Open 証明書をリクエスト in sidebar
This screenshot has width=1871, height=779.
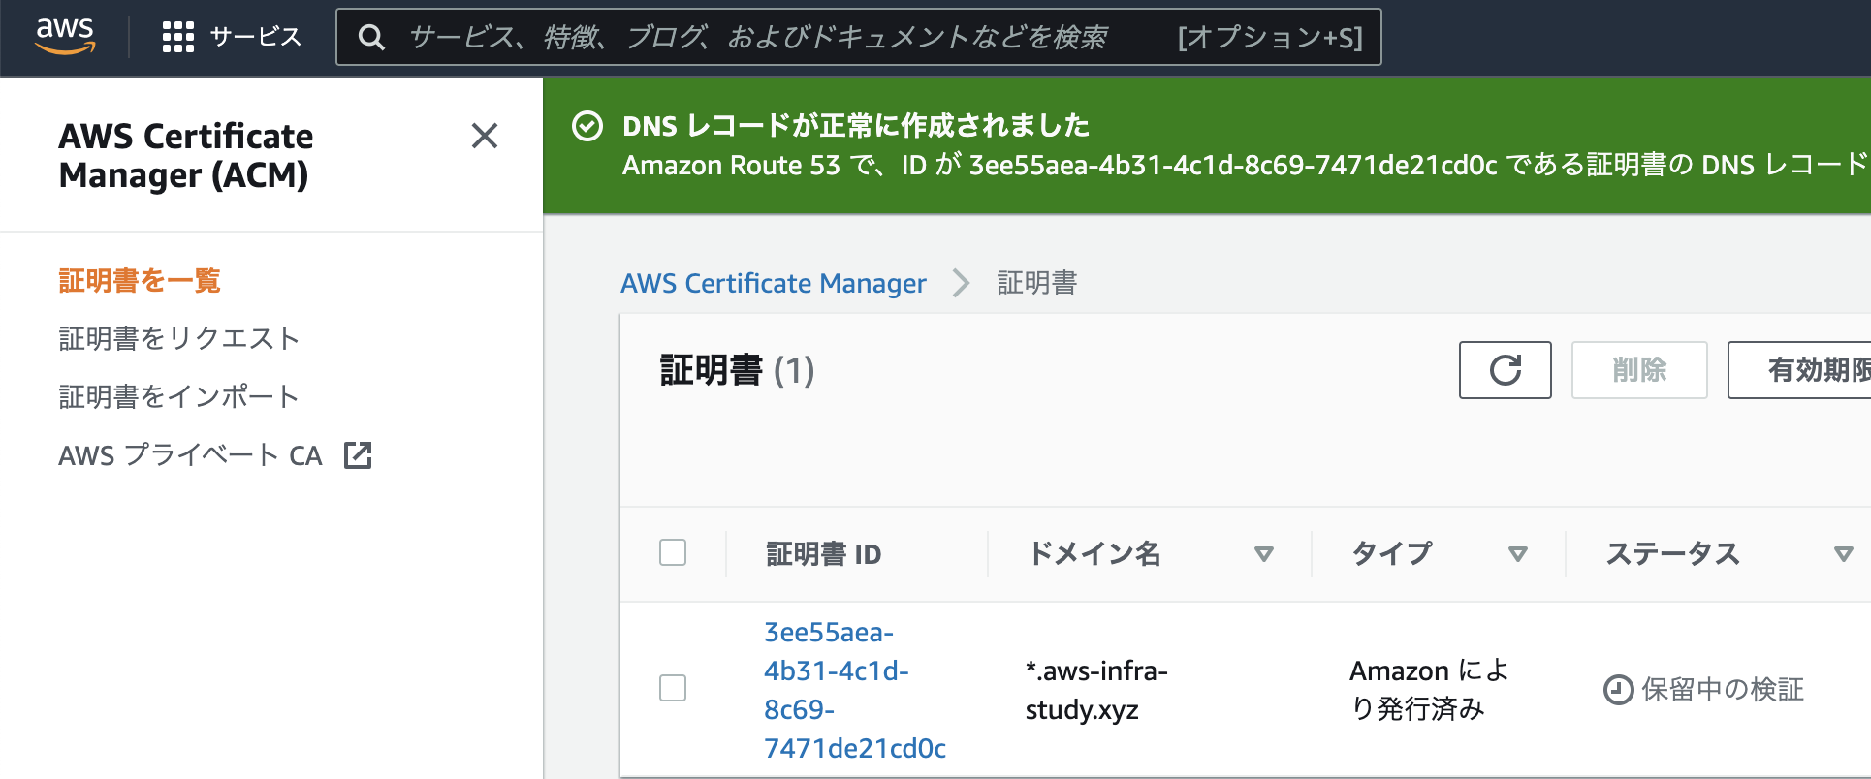[x=179, y=338]
